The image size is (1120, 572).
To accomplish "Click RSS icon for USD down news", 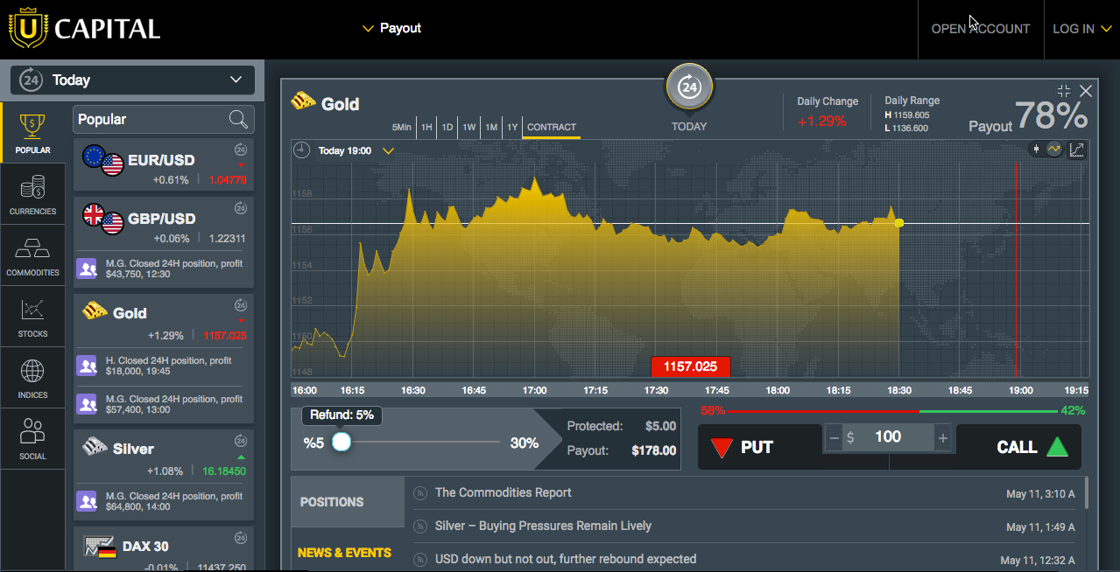I will click(x=420, y=560).
